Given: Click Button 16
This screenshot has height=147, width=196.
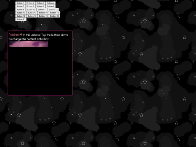Looking at the screenshot, I should click(54, 13).
